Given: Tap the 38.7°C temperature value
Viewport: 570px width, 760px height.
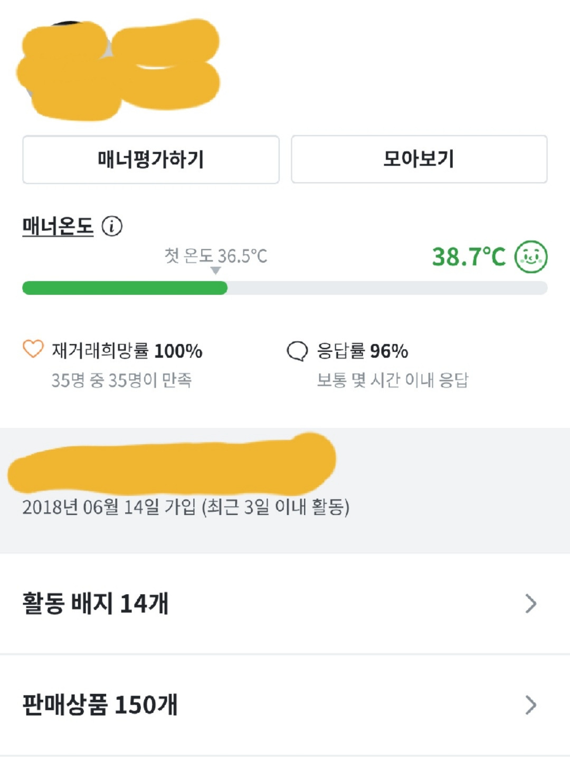Looking at the screenshot, I should pos(469,257).
